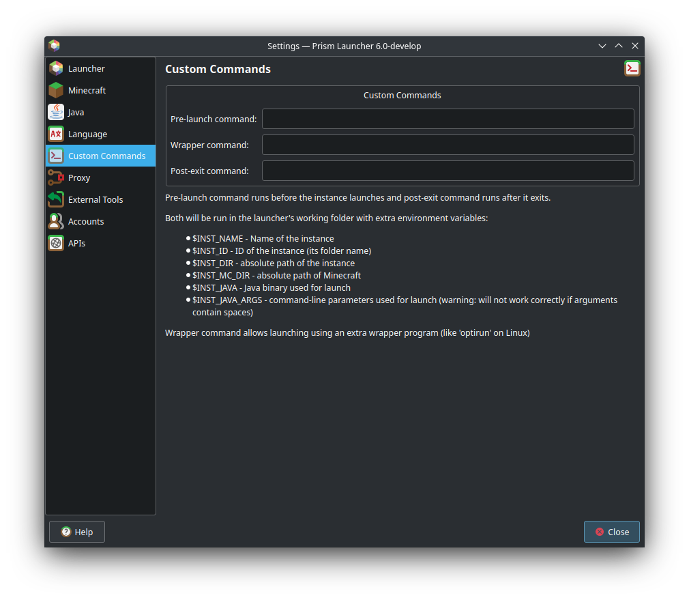Viewport: 689px width, 600px height.
Task: Click the APIs globe icon
Action: click(56, 243)
